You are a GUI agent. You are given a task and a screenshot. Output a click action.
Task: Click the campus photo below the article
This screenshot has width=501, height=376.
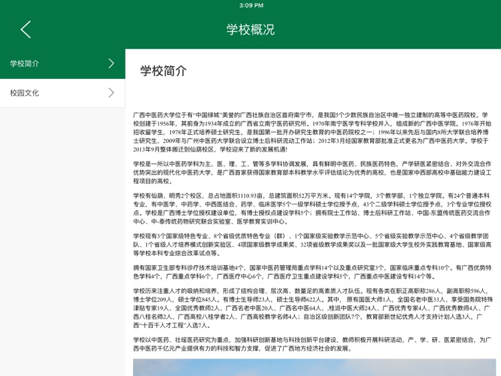tap(315, 367)
